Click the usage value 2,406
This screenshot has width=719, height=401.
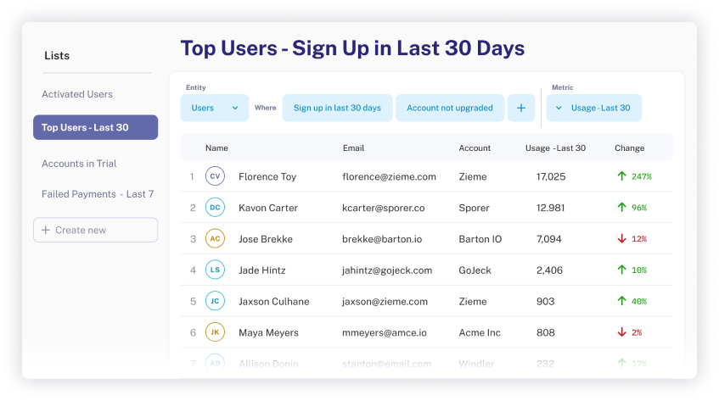[549, 270]
